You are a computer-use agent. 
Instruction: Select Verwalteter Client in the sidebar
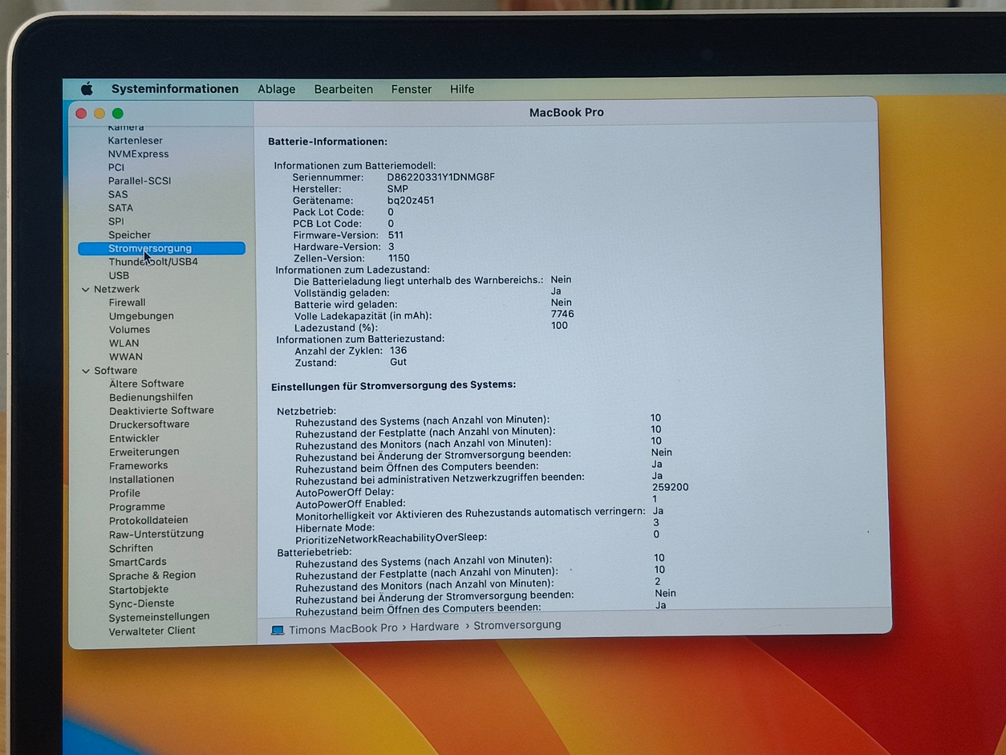pyautogui.click(x=152, y=631)
